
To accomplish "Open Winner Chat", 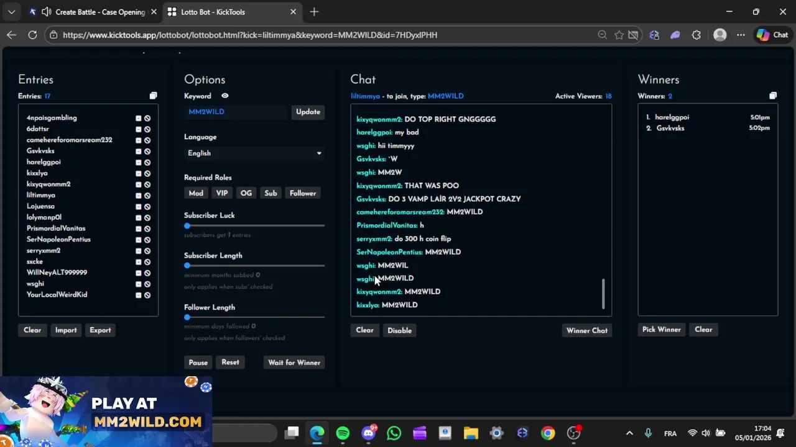I will point(587,330).
